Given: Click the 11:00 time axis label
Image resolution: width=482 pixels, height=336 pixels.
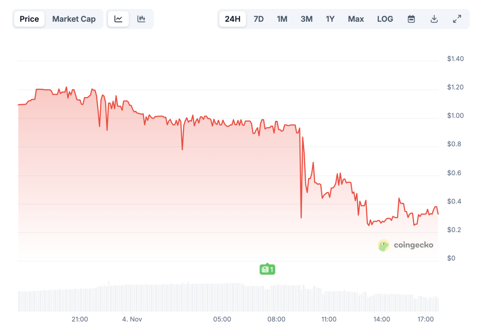Looking at the screenshot, I should [329, 320].
